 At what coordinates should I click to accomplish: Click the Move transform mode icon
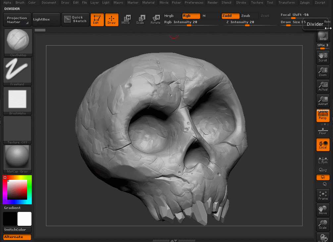126,20
